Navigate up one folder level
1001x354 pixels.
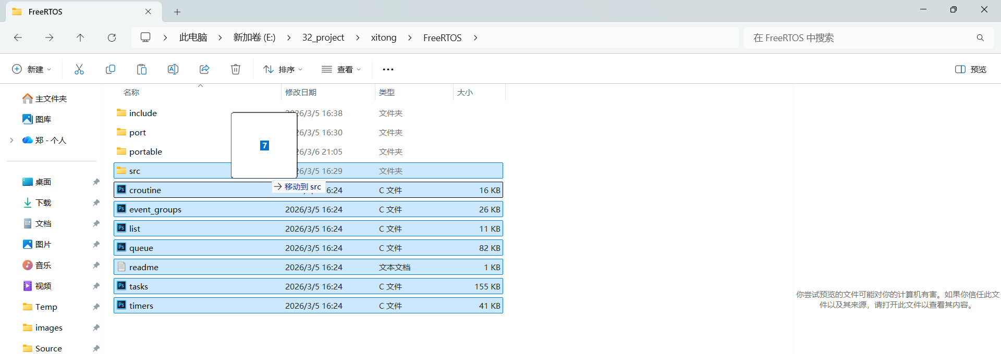(x=80, y=37)
